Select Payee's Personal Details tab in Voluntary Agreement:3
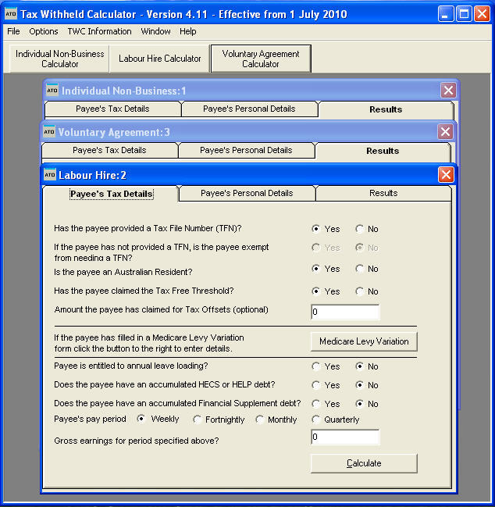495x507 pixels. 246,150
